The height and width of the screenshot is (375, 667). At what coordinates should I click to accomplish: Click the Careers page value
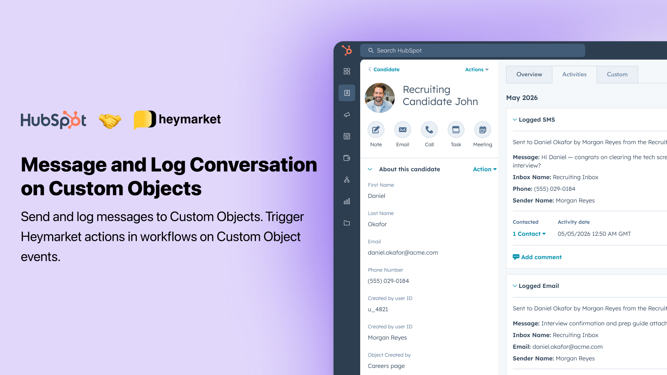tap(386, 366)
